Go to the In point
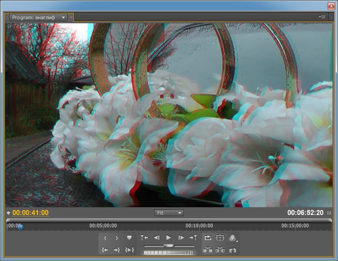The height and width of the screenshot is (261, 338). 105,250
